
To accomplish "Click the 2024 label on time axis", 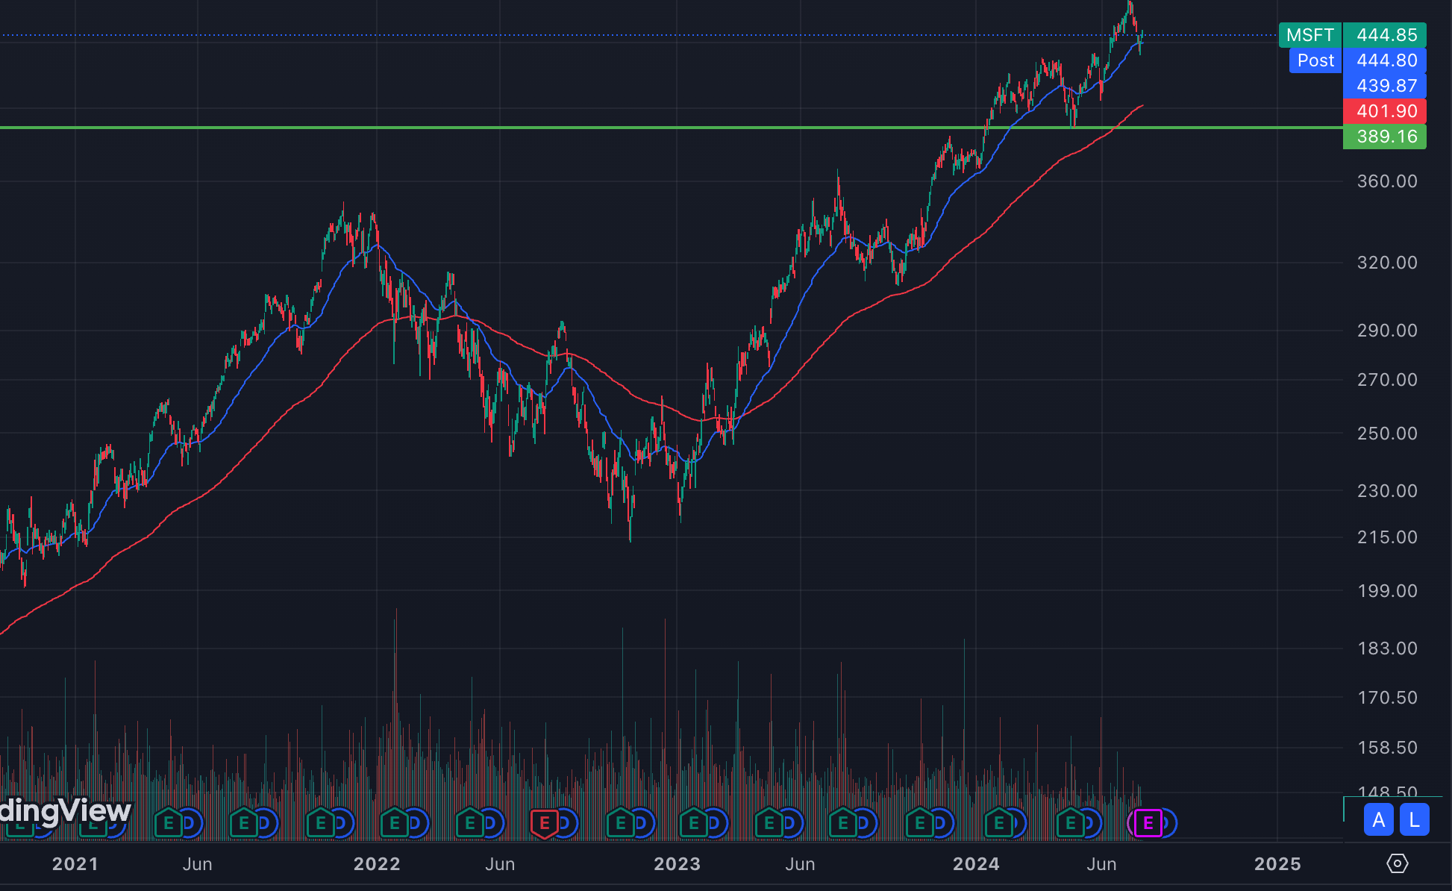I will click(x=976, y=864).
